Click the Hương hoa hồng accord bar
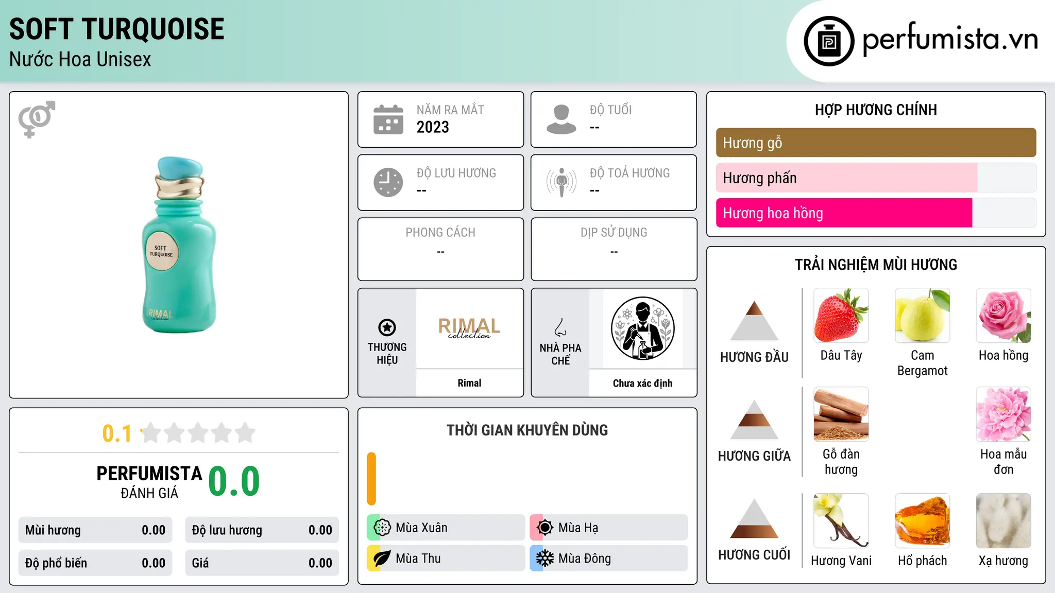The image size is (1055, 593). click(x=876, y=213)
